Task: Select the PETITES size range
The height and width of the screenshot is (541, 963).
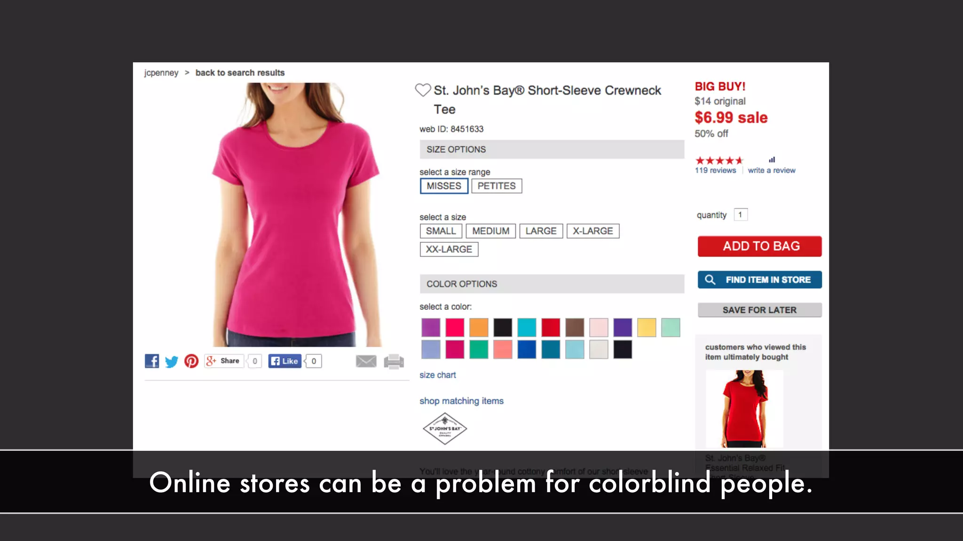Action: click(497, 186)
